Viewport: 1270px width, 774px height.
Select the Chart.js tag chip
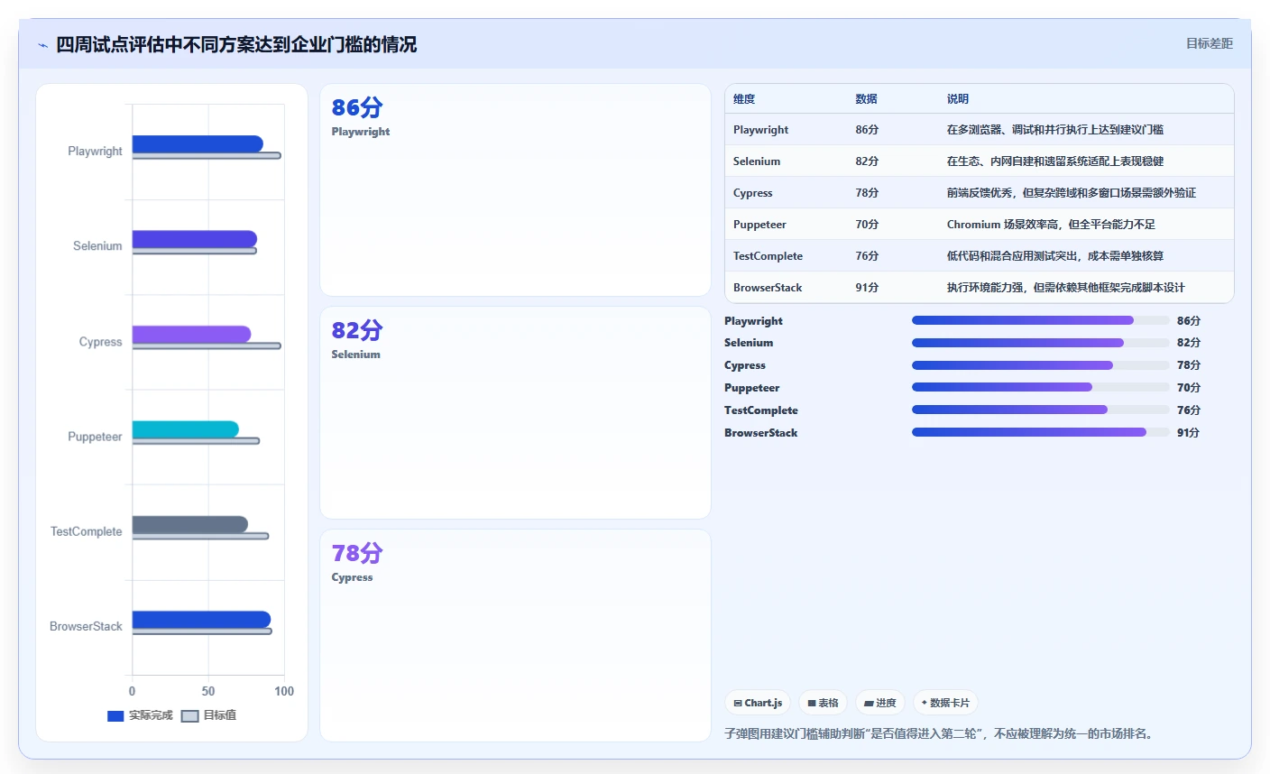(x=758, y=703)
